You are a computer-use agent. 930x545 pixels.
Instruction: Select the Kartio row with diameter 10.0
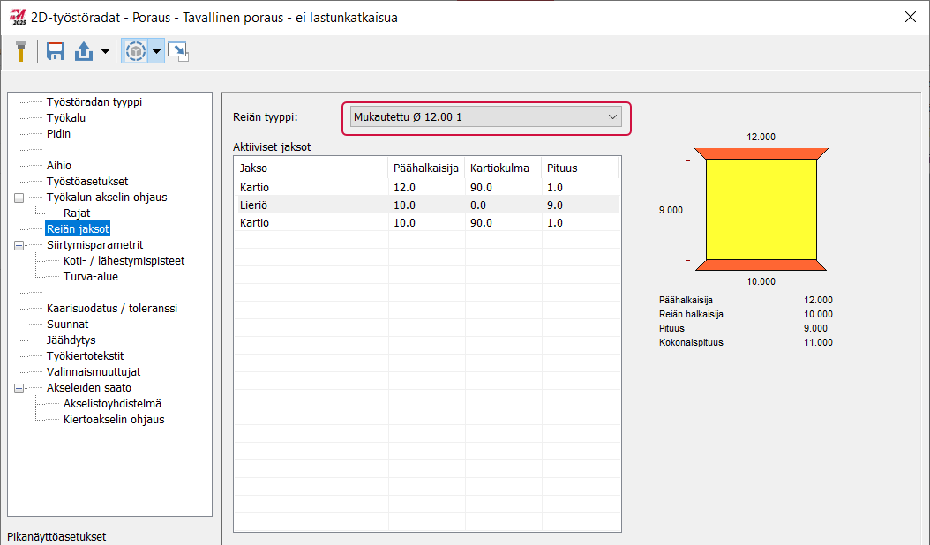point(427,223)
